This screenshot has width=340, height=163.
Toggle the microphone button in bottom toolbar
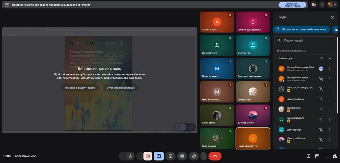tap(130, 156)
